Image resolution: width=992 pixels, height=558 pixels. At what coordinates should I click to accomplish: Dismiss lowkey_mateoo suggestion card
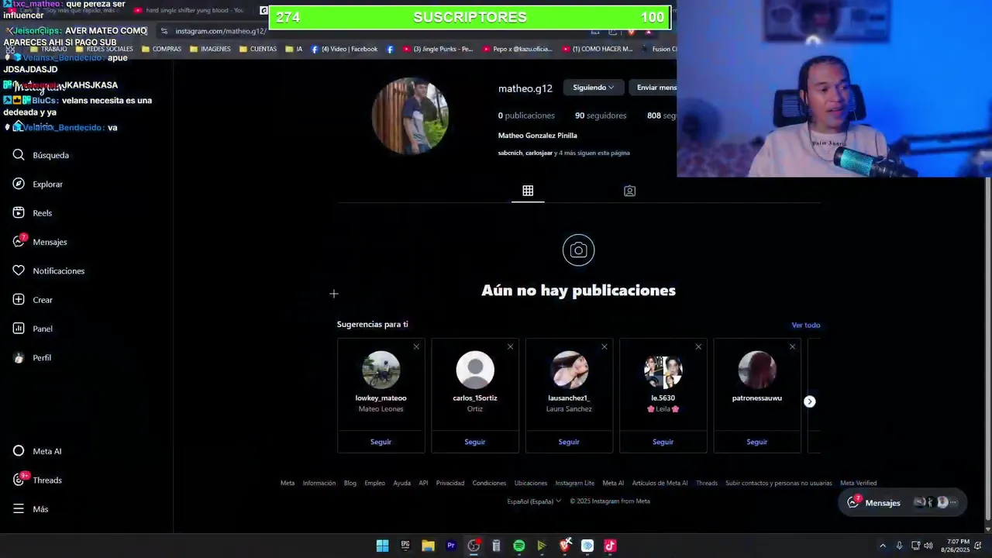[x=416, y=346]
